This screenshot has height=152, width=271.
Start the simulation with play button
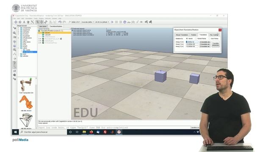pyautogui.click(x=112, y=22)
